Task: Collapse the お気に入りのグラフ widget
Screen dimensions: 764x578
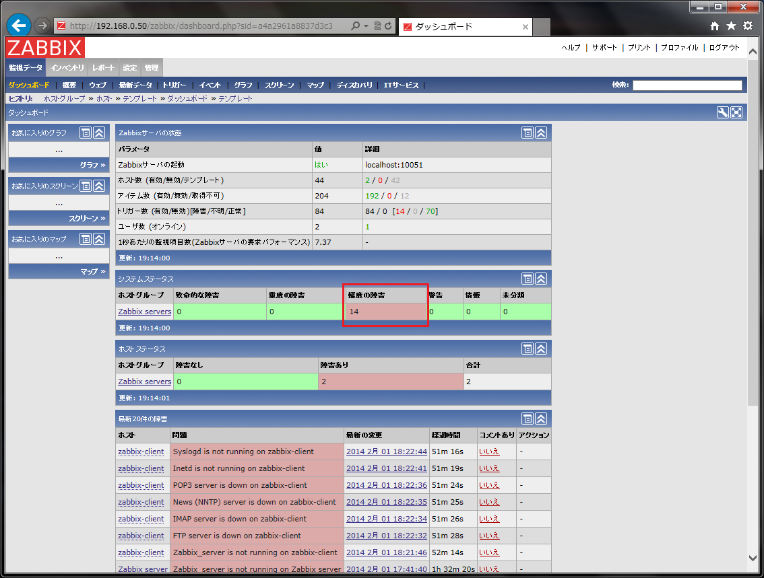Action: 99,133
